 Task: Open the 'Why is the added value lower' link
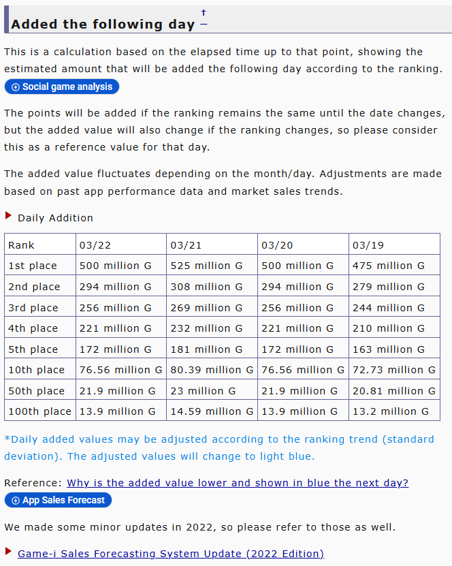[x=238, y=483]
